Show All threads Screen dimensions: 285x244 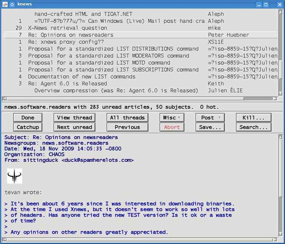click(127, 118)
